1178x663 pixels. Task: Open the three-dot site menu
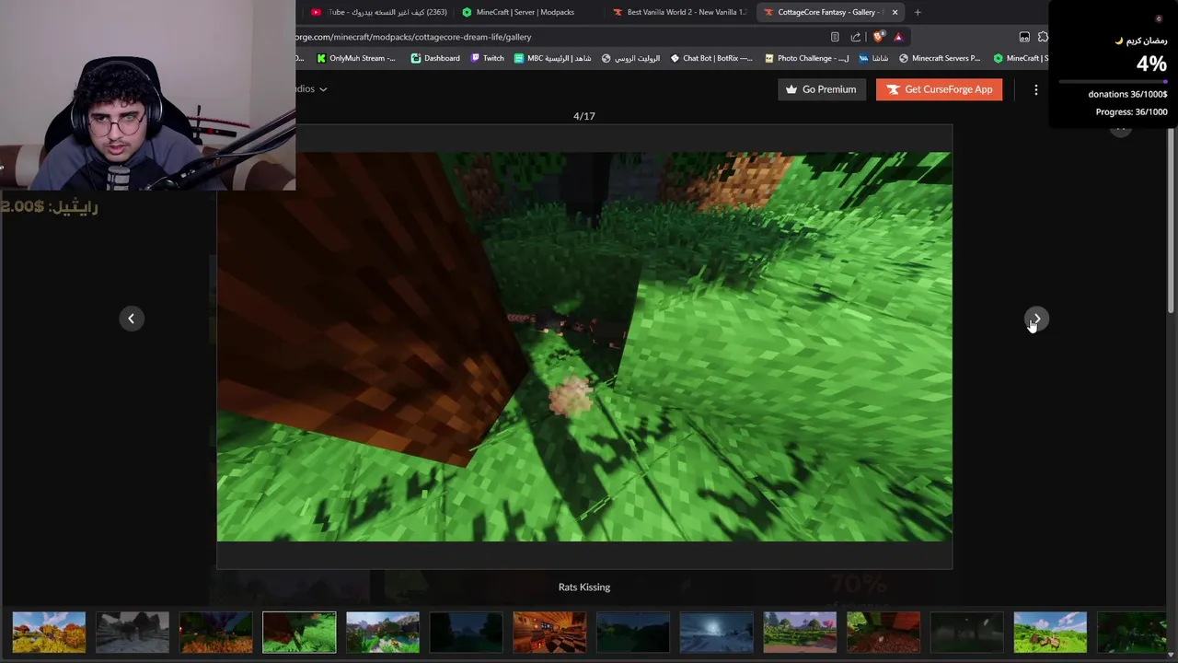click(1036, 89)
